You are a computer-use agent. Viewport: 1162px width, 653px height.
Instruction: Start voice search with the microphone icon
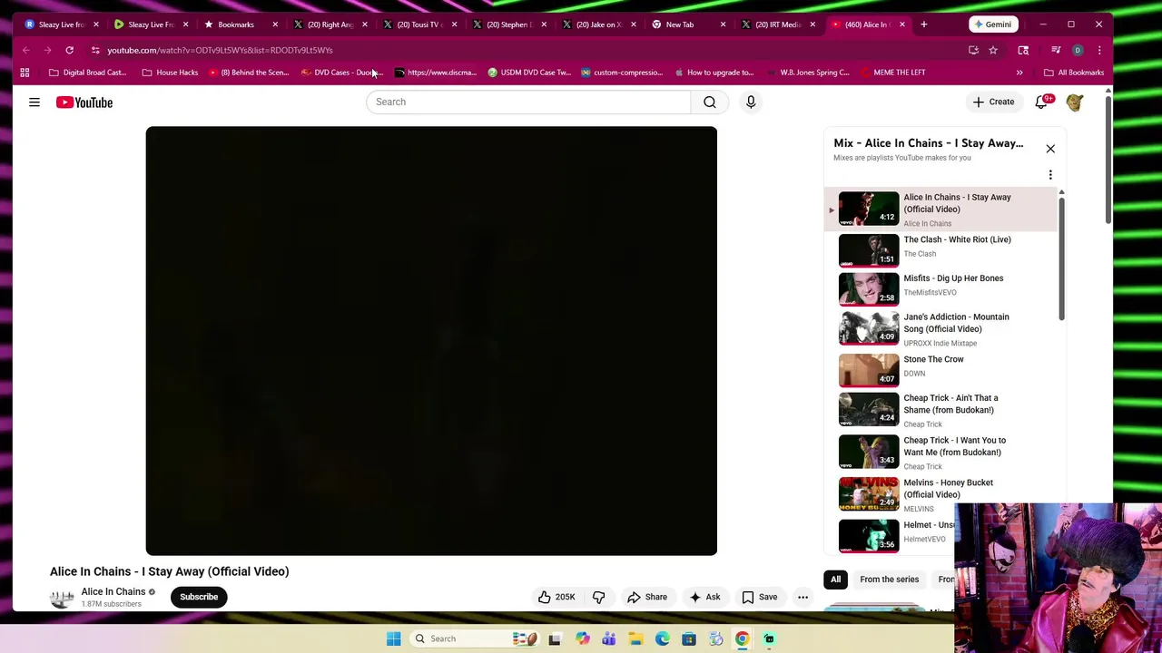coord(751,102)
